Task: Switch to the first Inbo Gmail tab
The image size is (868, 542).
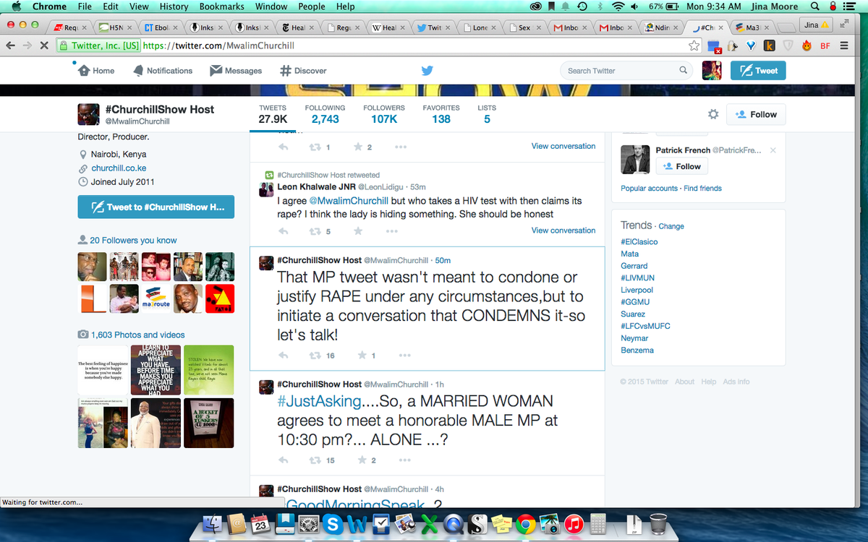Action: (x=570, y=27)
